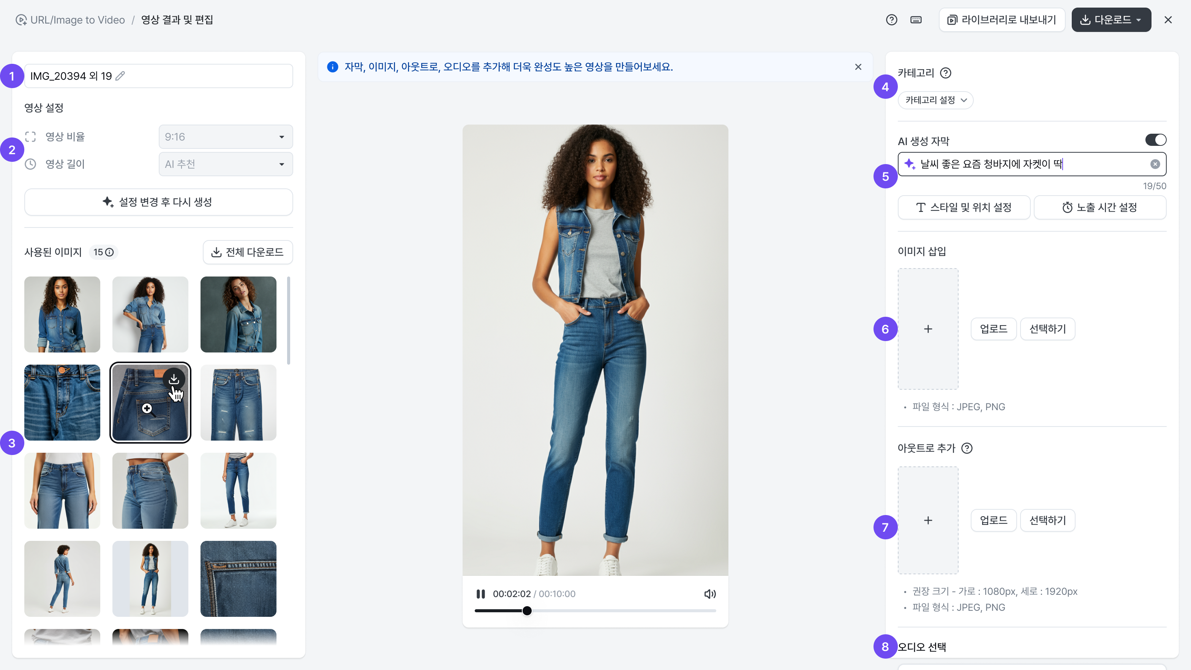Select first thumbnail of woman in denim shirt

[62, 314]
